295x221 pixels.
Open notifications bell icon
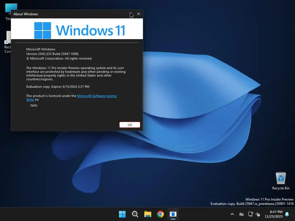click(287, 214)
